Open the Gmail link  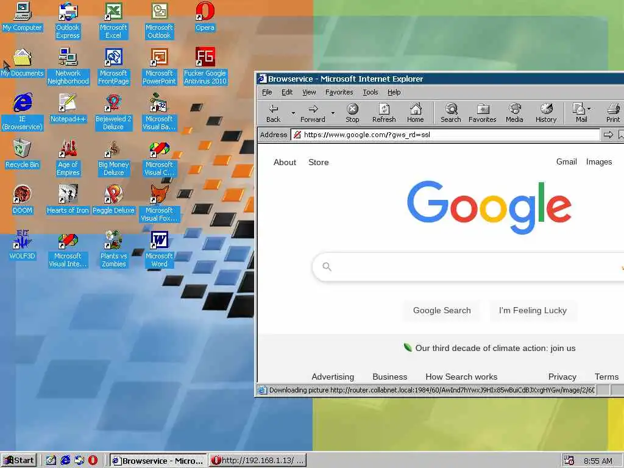point(566,162)
